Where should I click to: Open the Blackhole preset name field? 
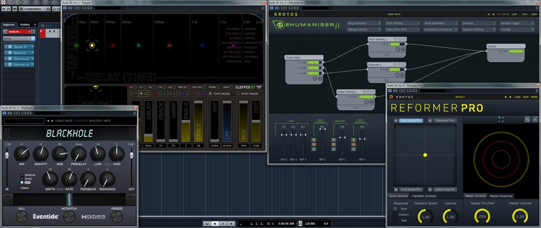24,121
